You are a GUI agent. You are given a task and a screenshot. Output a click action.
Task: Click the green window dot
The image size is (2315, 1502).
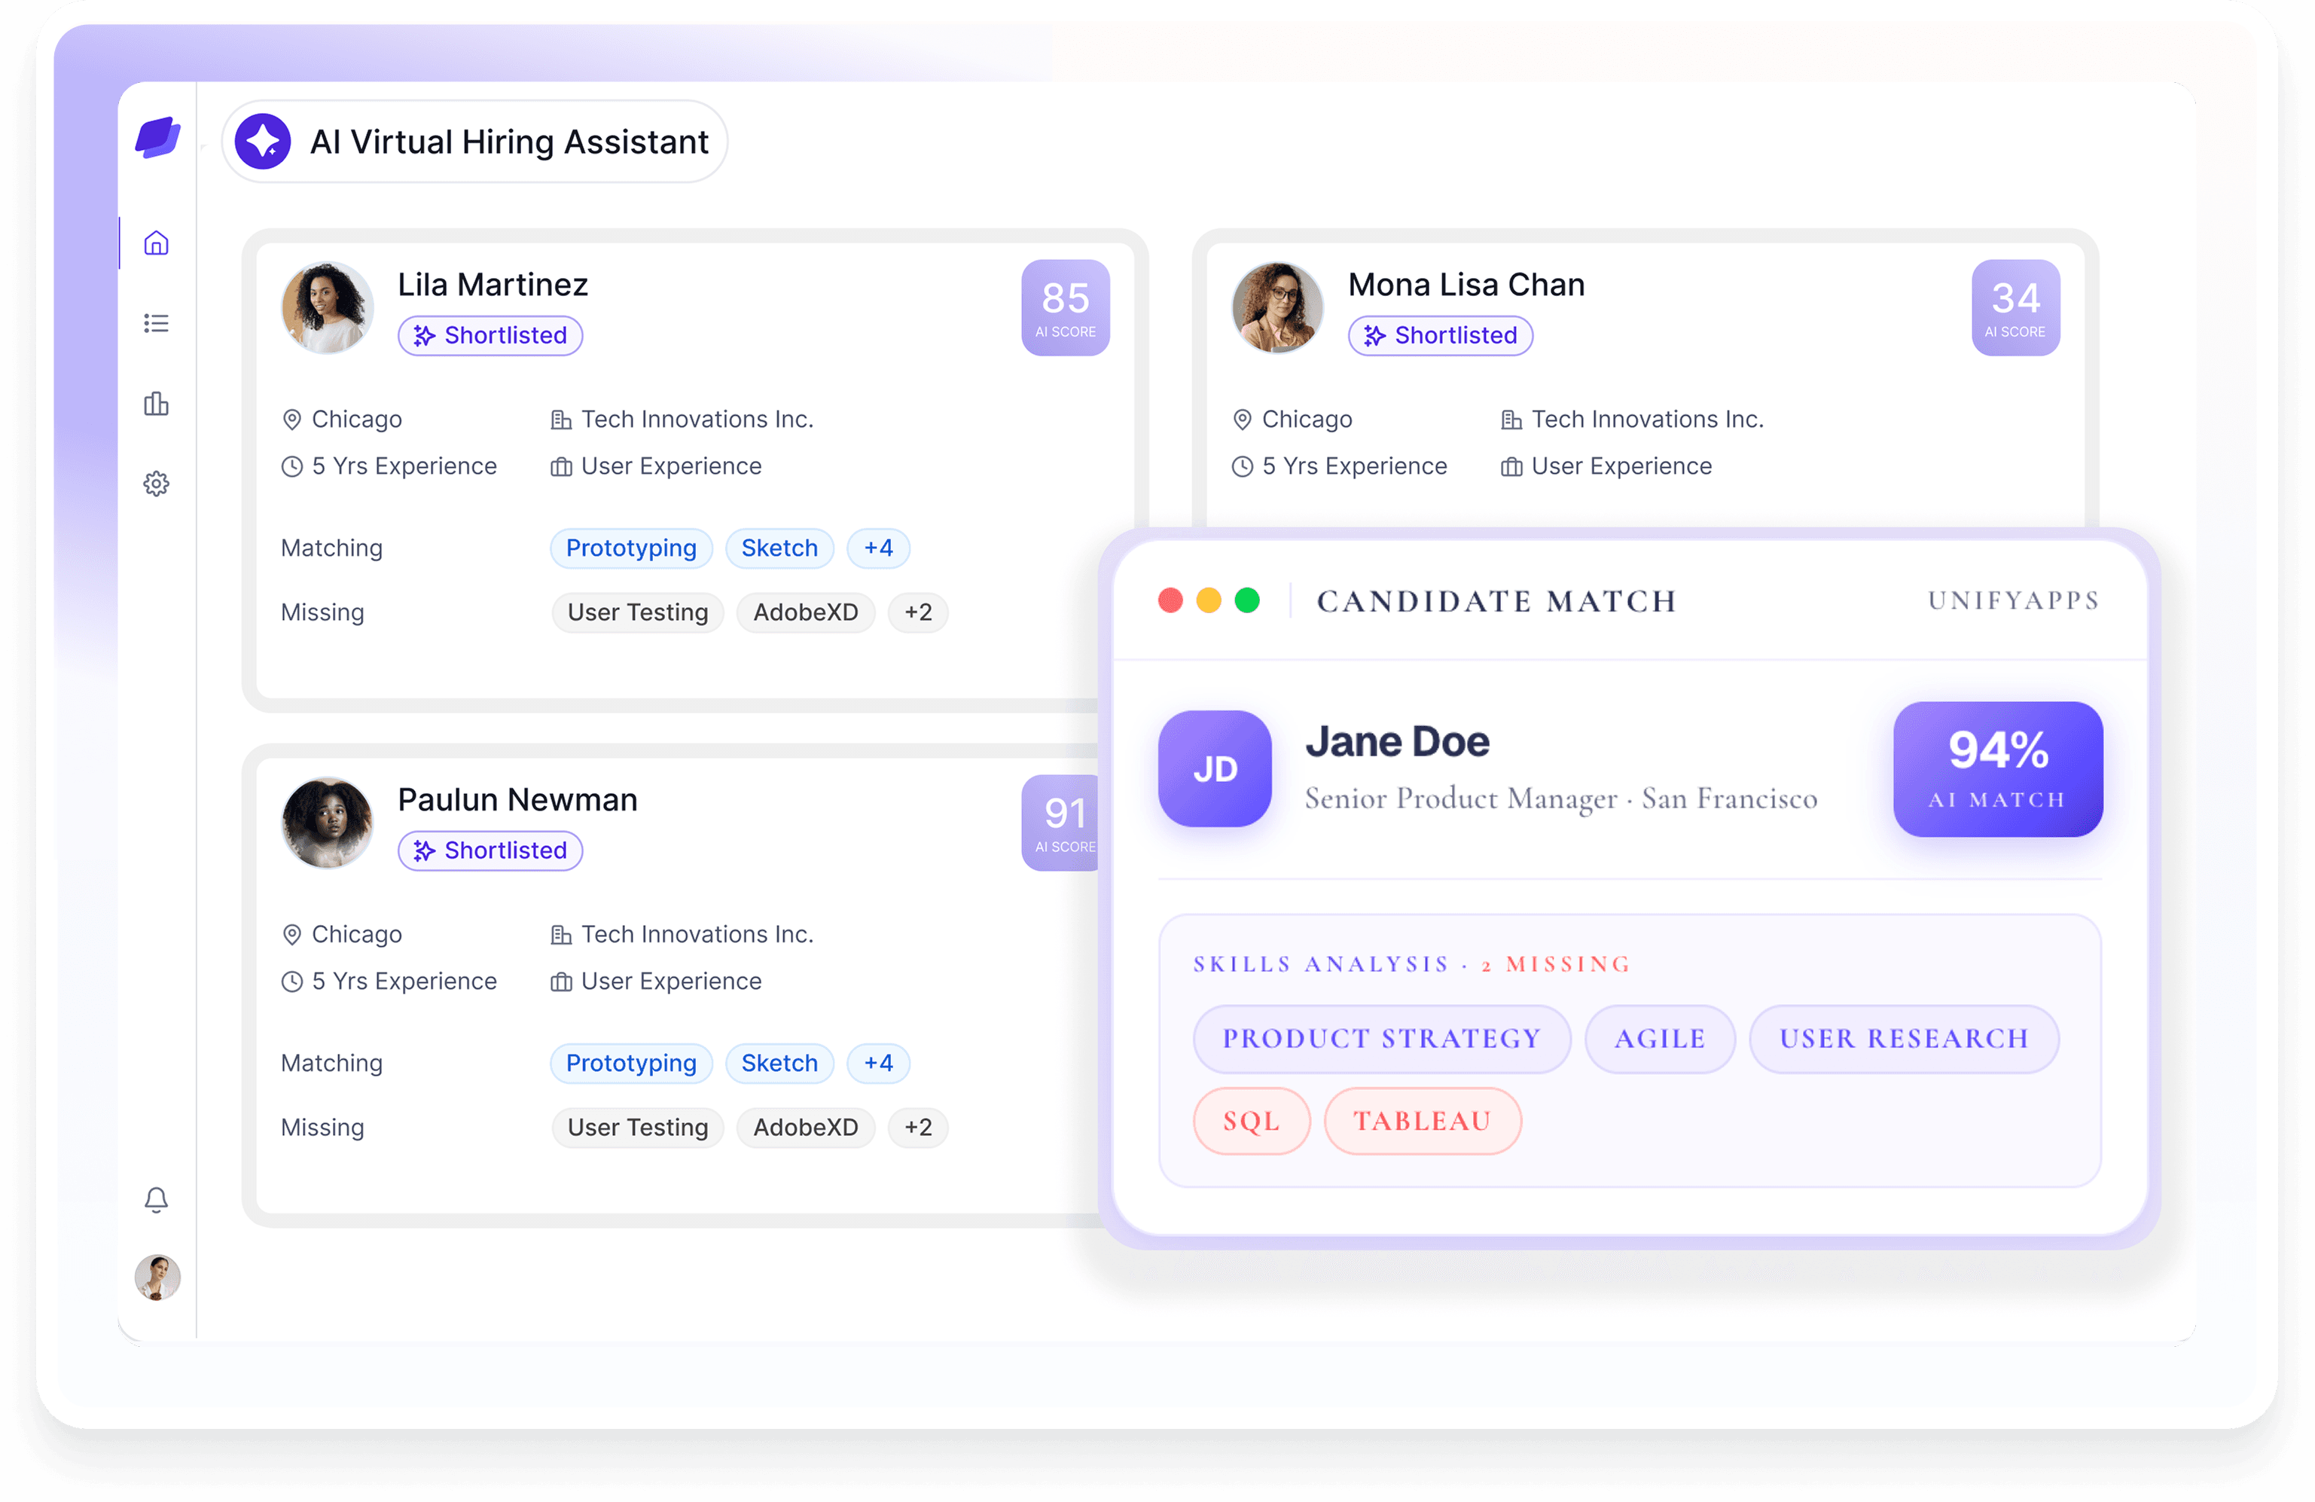pyautogui.click(x=1246, y=600)
